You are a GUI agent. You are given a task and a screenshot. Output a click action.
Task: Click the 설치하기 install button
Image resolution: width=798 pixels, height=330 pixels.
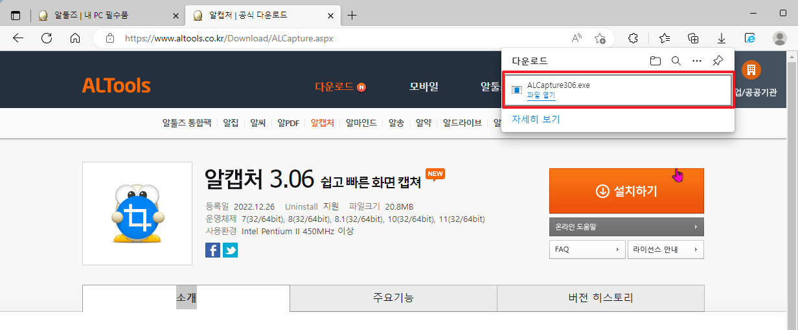click(x=626, y=191)
